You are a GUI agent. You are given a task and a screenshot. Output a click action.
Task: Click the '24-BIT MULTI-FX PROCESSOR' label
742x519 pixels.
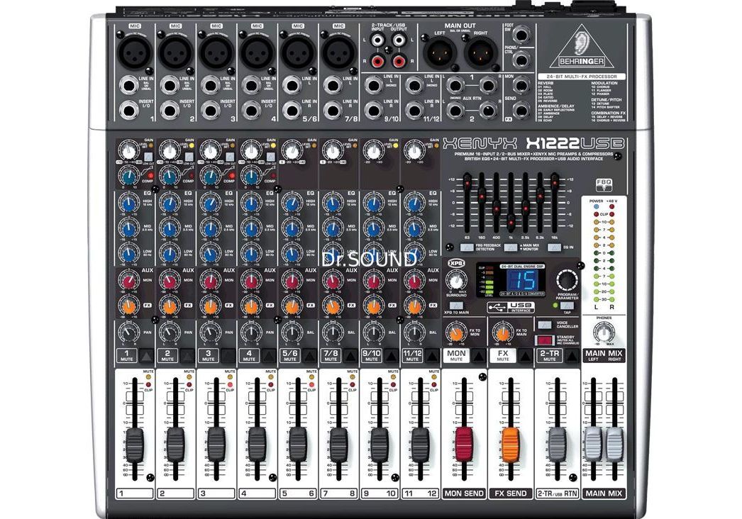pos(582,77)
